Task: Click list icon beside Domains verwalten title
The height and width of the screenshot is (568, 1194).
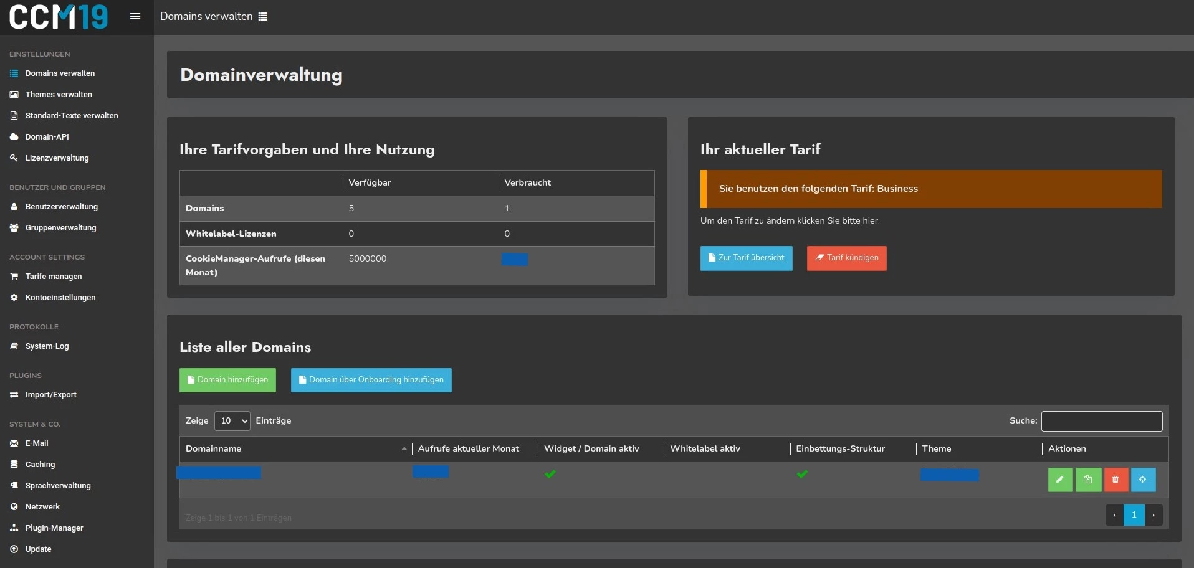Action: 263,17
